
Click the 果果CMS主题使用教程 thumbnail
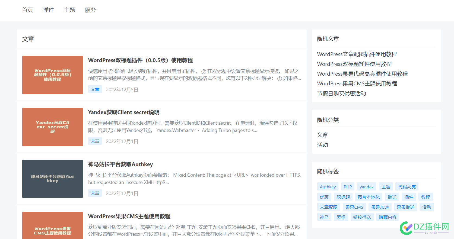pyautogui.click(x=52, y=225)
